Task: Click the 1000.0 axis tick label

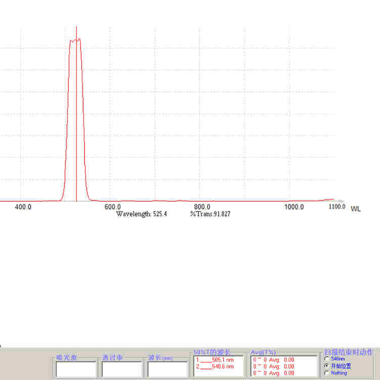Action: (x=294, y=207)
